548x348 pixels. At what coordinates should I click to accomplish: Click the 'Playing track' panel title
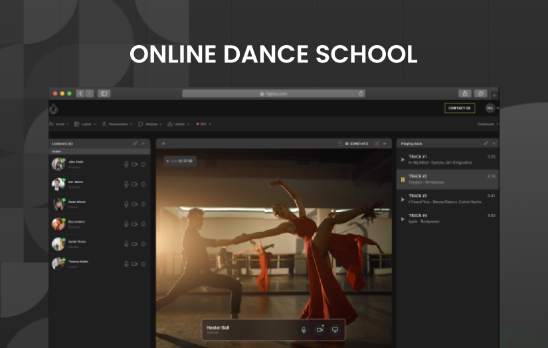pos(411,144)
